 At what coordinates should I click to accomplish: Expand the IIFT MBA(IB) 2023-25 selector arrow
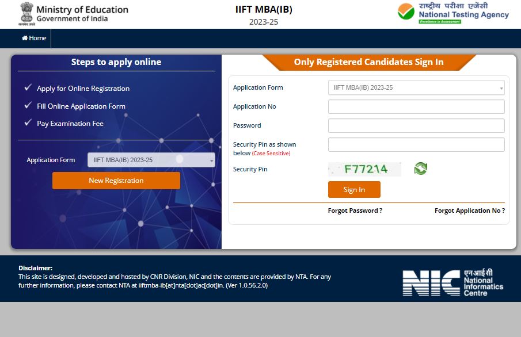pyautogui.click(x=501, y=87)
